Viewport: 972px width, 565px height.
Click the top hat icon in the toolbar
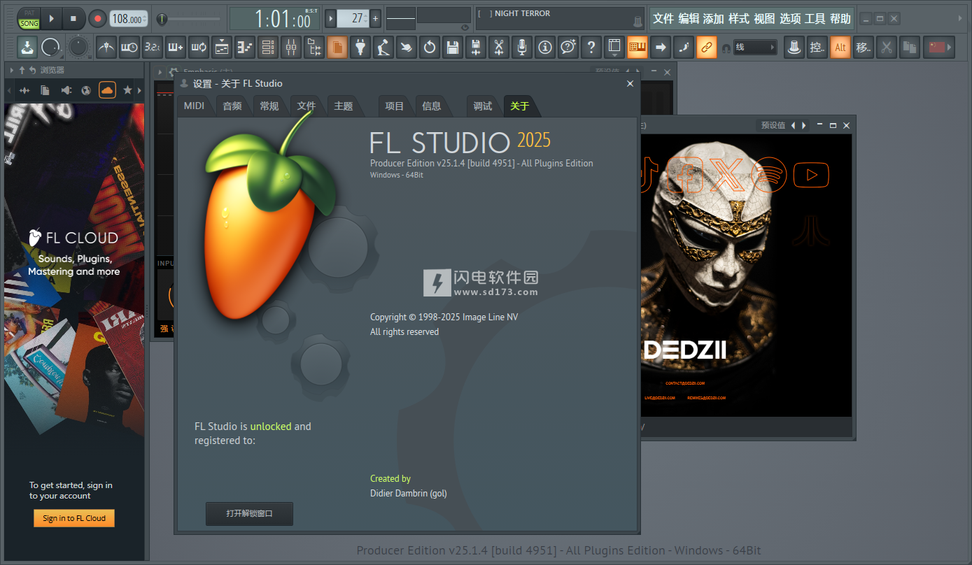click(x=794, y=48)
